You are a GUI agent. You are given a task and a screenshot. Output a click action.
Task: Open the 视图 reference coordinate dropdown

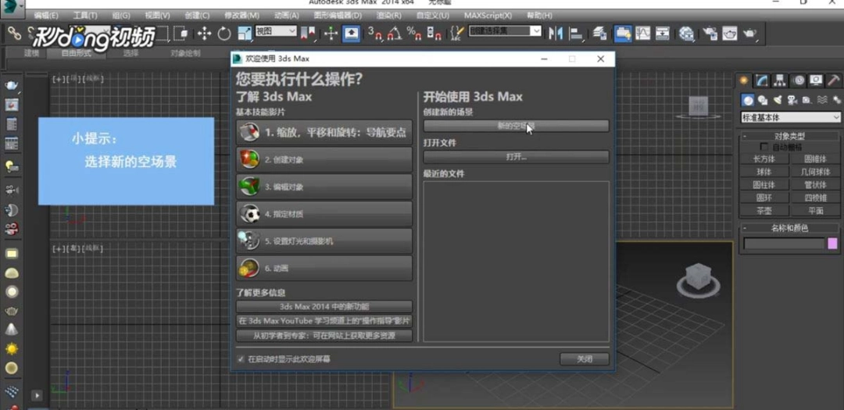point(276,31)
